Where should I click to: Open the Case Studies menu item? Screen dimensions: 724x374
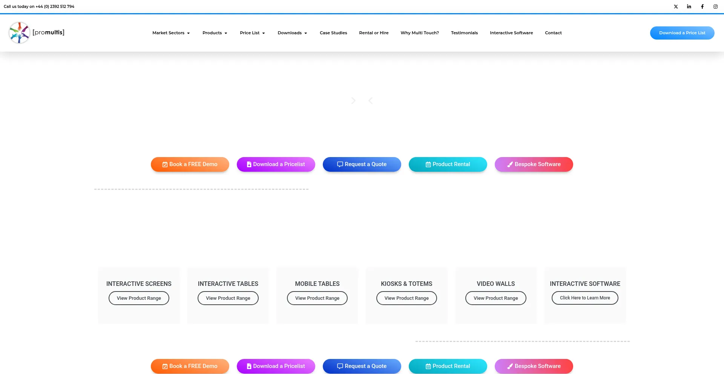(333, 33)
